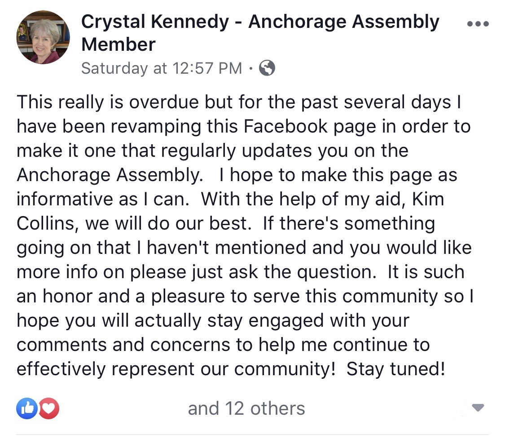
Task: Open Crystal Kennedy's round profile picture
Action: point(43,37)
